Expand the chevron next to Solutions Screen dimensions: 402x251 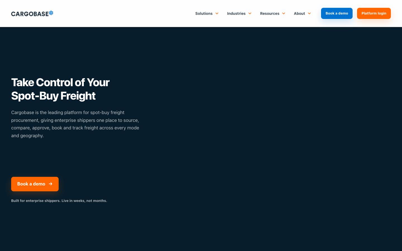pos(217,13)
